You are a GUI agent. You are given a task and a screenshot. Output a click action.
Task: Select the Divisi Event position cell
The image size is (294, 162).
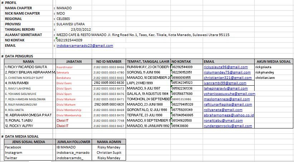[x=74, y=83]
